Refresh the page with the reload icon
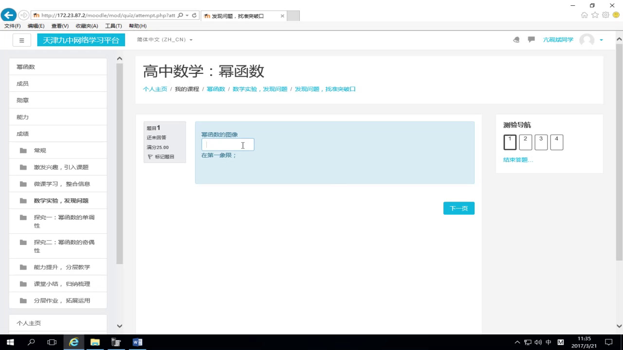623x350 pixels. tap(194, 16)
